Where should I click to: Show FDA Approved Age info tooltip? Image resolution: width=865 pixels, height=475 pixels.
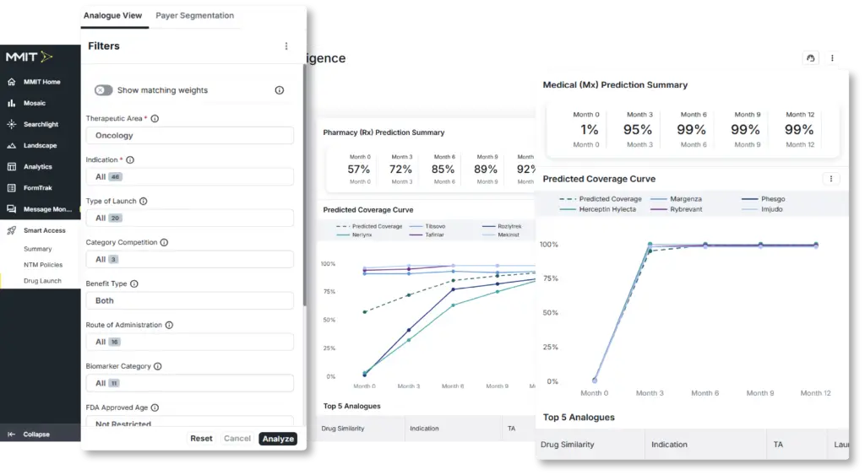(x=155, y=408)
